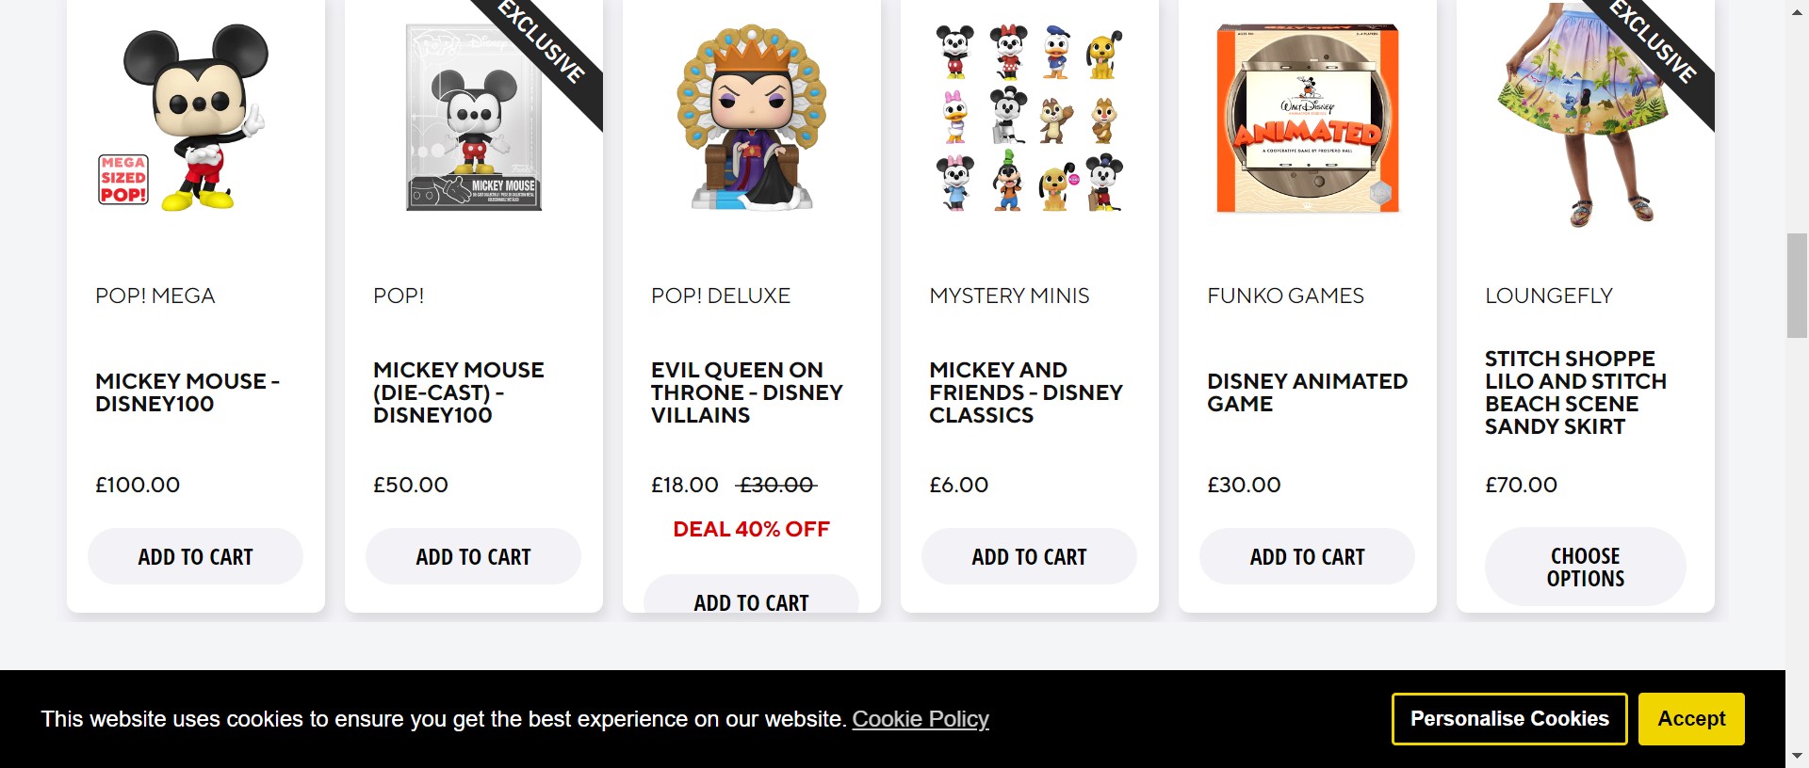Click the scrollbar down arrow
The height and width of the screenshot is (768, 1809).
tap(1797, 756)
